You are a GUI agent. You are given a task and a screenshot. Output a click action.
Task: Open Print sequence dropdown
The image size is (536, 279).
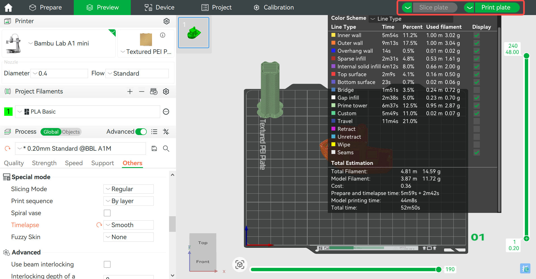129,201
